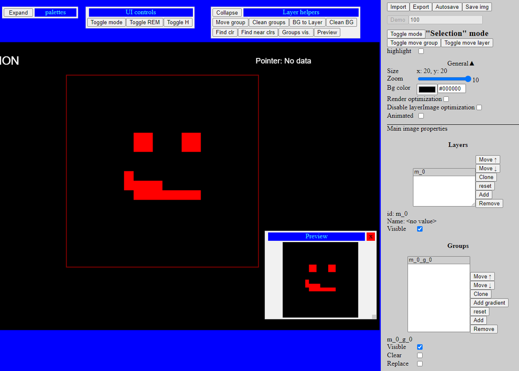The width and height of the screenshot is (519, 371).
Task: Check the Replace checkbox
Action: 420,364
